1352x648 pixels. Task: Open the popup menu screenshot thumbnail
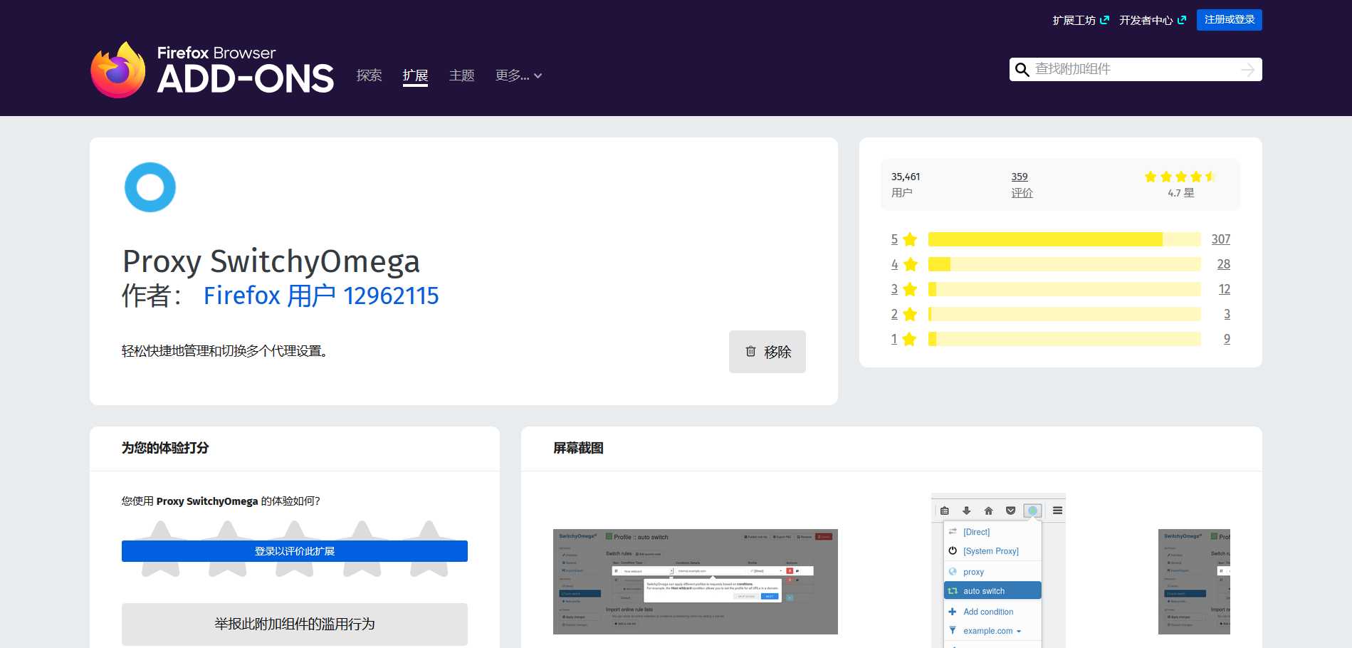(x=998, y=571)
